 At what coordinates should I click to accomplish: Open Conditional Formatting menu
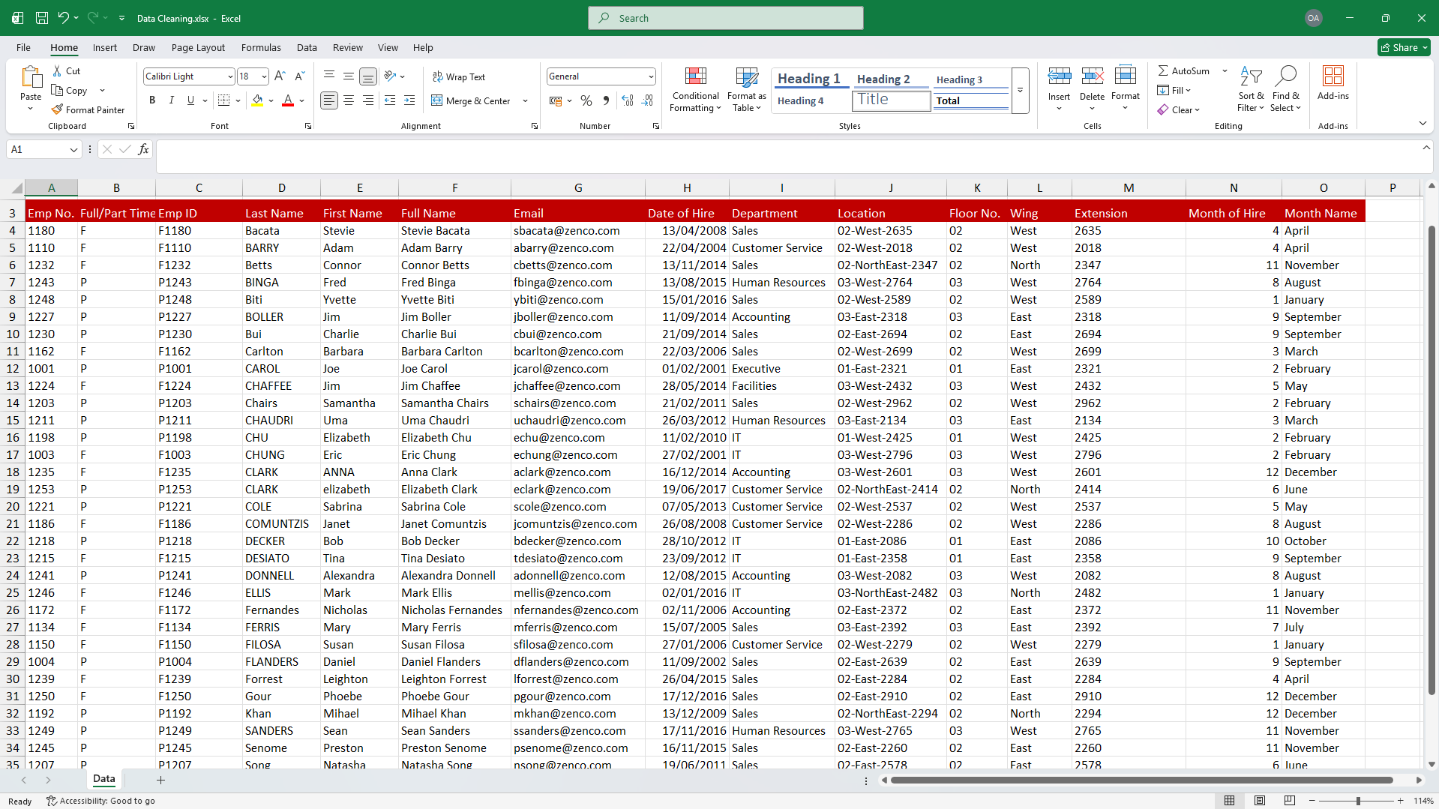point(695,90)
